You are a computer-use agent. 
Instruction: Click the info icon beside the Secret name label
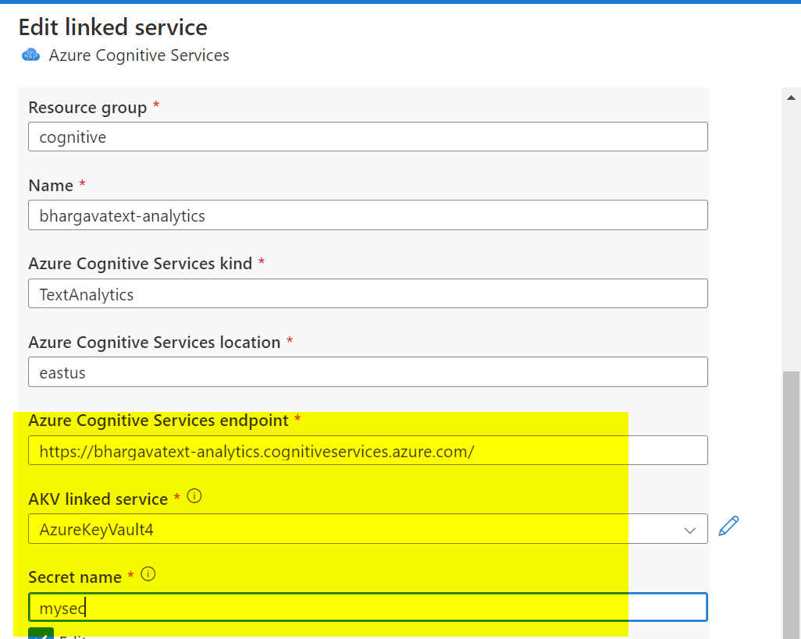coord(148,573)
